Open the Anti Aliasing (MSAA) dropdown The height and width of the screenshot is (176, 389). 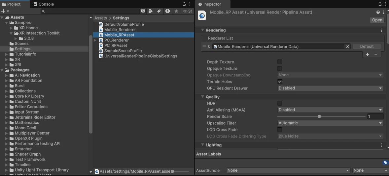pos(331,110)
